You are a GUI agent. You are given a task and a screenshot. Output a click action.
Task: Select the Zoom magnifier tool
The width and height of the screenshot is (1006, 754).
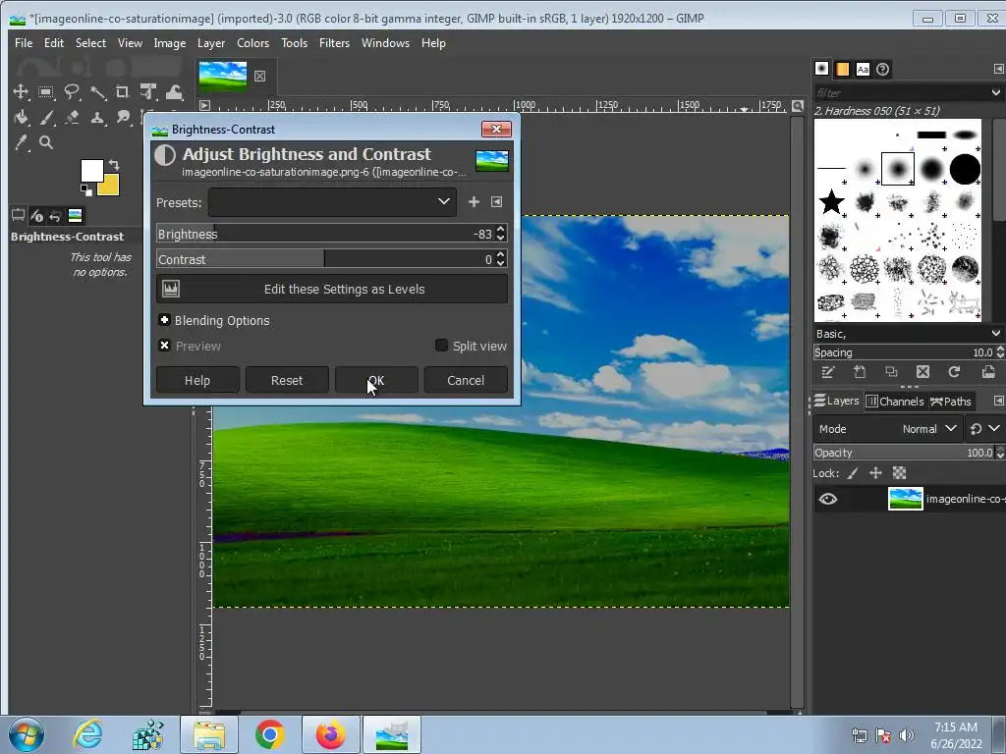(46, 143)
